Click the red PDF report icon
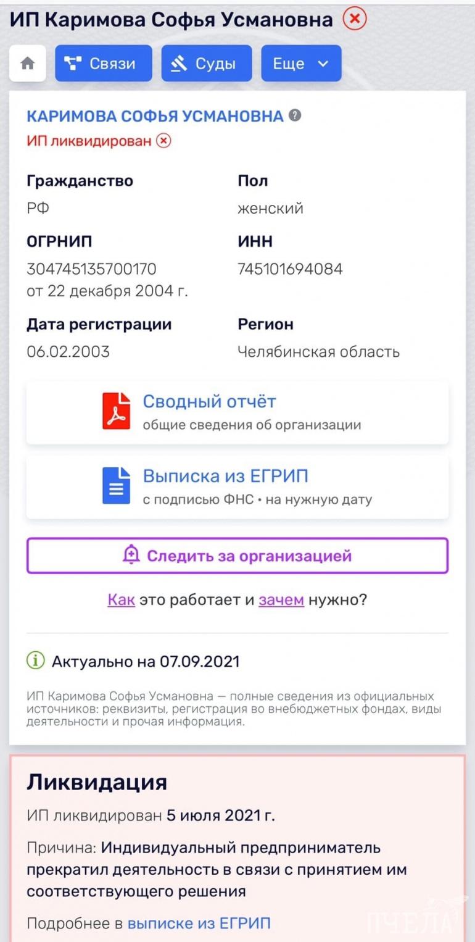Viewport: 475px width, 942px height. [x=116, y=411]
